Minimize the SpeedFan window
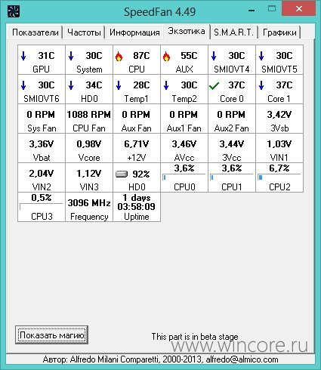321x370 pixels. pos(252,11)
